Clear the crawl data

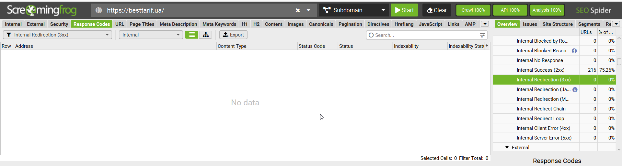436,10
